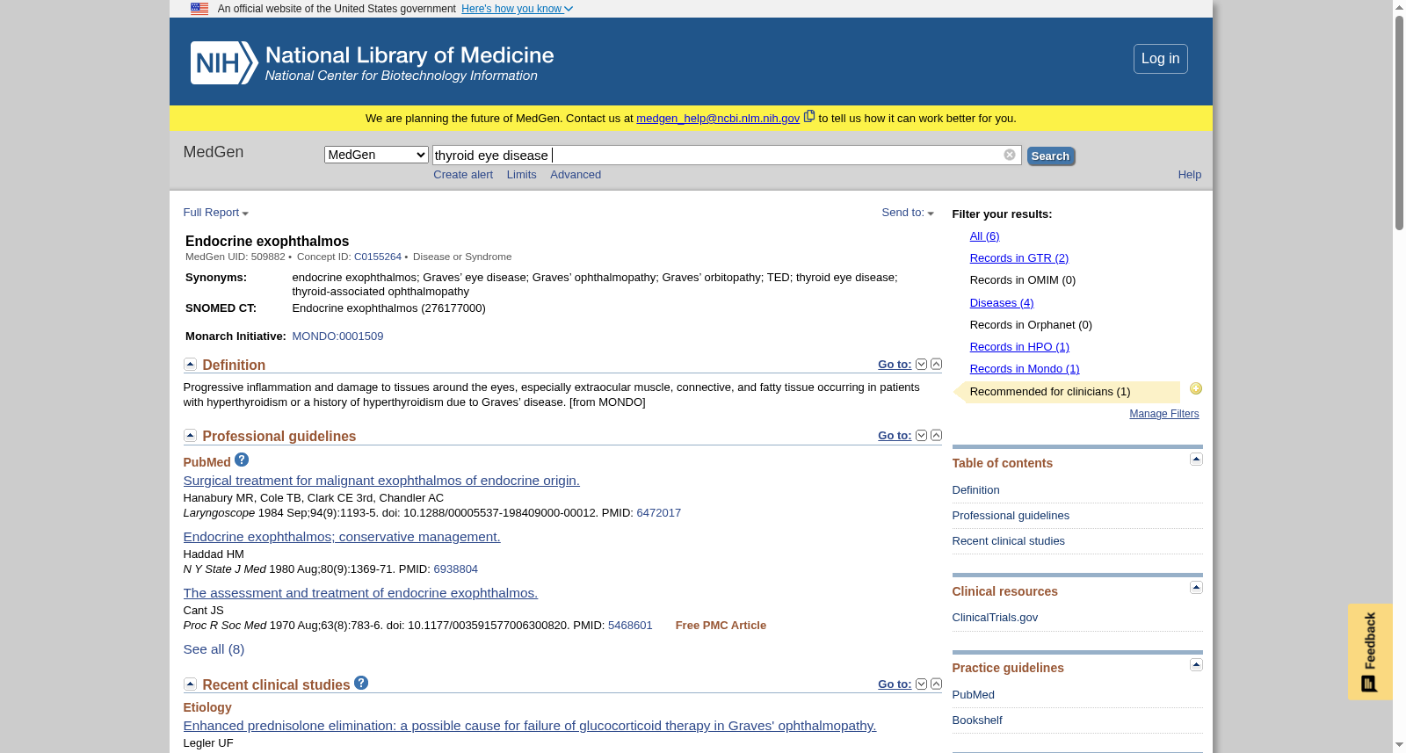Go to Professional guidelines in Table of contents
The height and width of the screenshot is (753, 1406).
pos(1011,516)
